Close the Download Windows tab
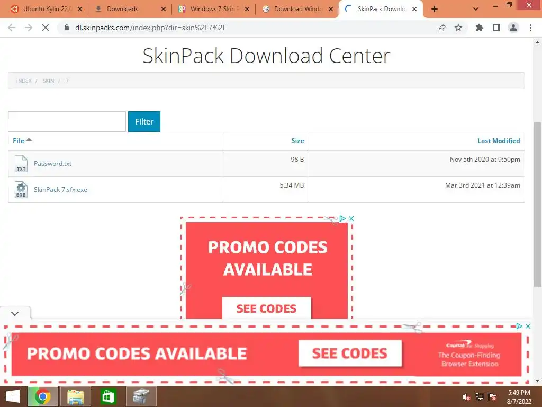 [331, 9]
